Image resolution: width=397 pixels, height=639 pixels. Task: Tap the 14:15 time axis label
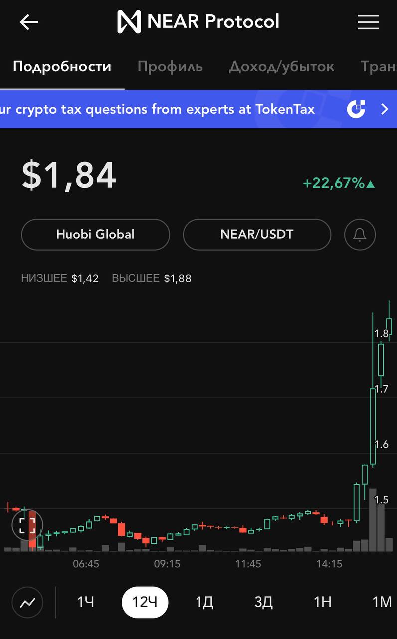point(329,564)
